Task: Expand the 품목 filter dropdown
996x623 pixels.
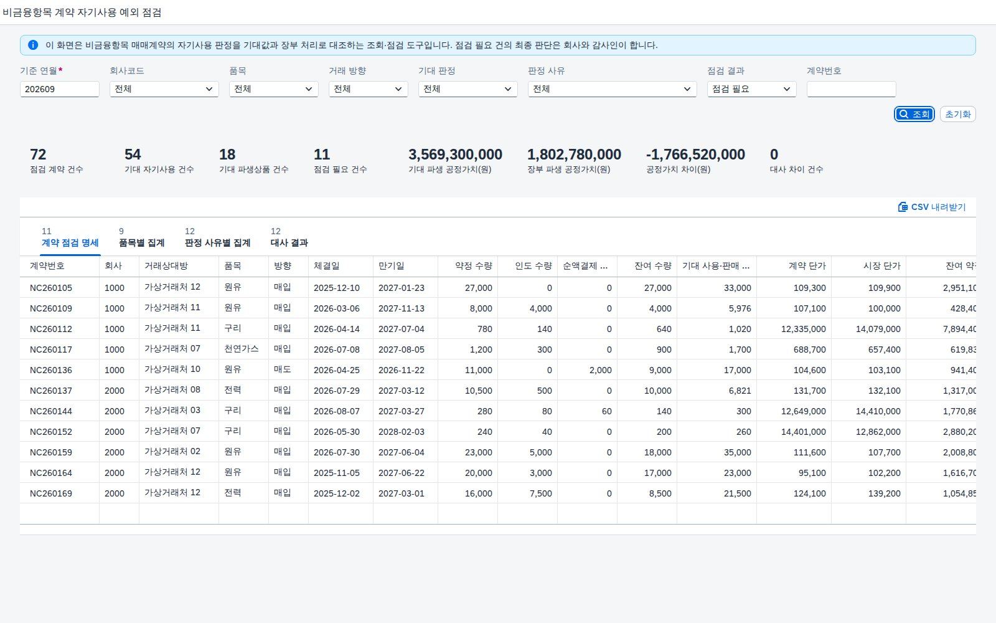Action: coord(274,89)
